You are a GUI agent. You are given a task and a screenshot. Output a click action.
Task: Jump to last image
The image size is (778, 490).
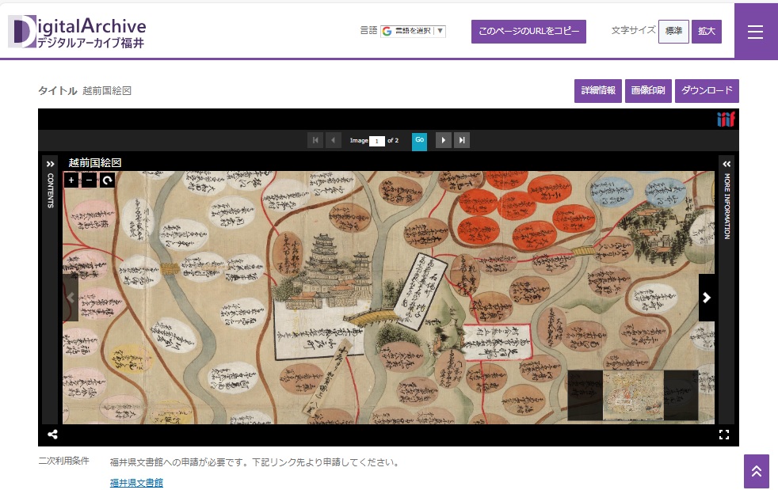(461, 140)
